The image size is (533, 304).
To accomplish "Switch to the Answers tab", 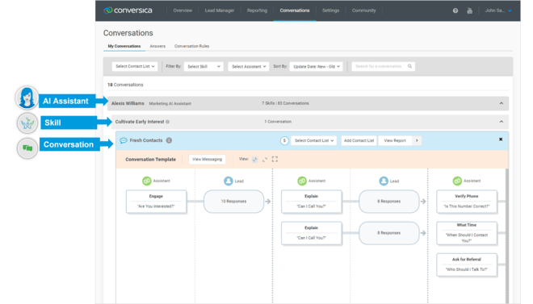I will 157,46.
